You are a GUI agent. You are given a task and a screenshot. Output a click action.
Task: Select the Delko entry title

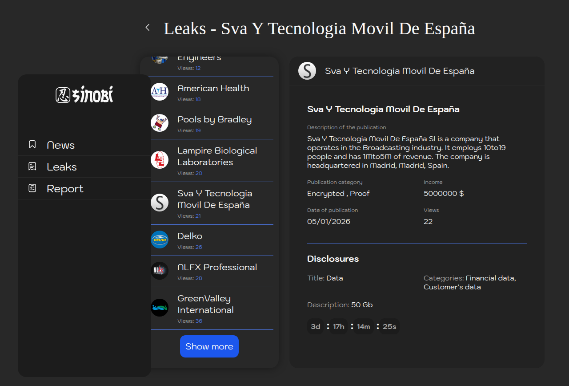pyautogui.click(x=190, y=236)
